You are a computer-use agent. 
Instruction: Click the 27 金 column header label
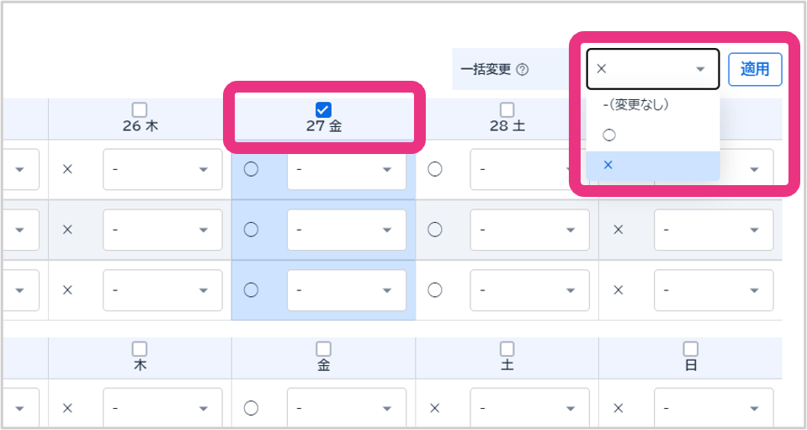coord(323,126)
